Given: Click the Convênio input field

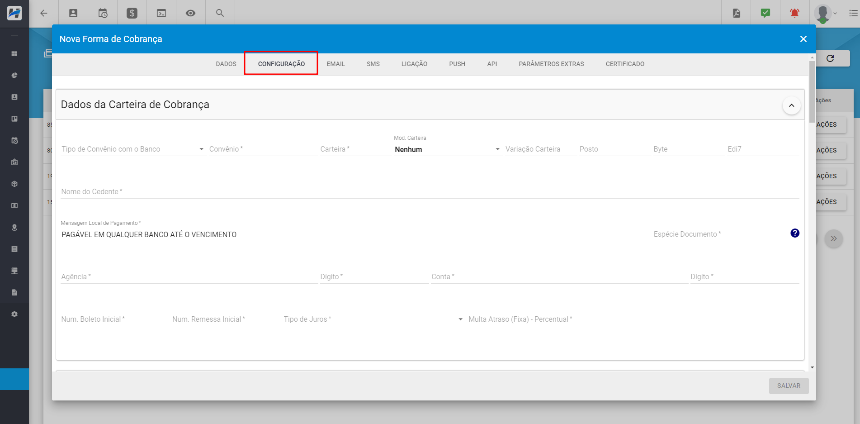Looking at the screenshot, I should [x=263, y=149].
